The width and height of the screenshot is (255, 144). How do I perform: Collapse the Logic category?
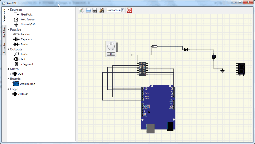[x=8, y=89]
